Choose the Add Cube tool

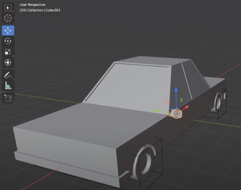pyautogui.click(x=8, y=98)
